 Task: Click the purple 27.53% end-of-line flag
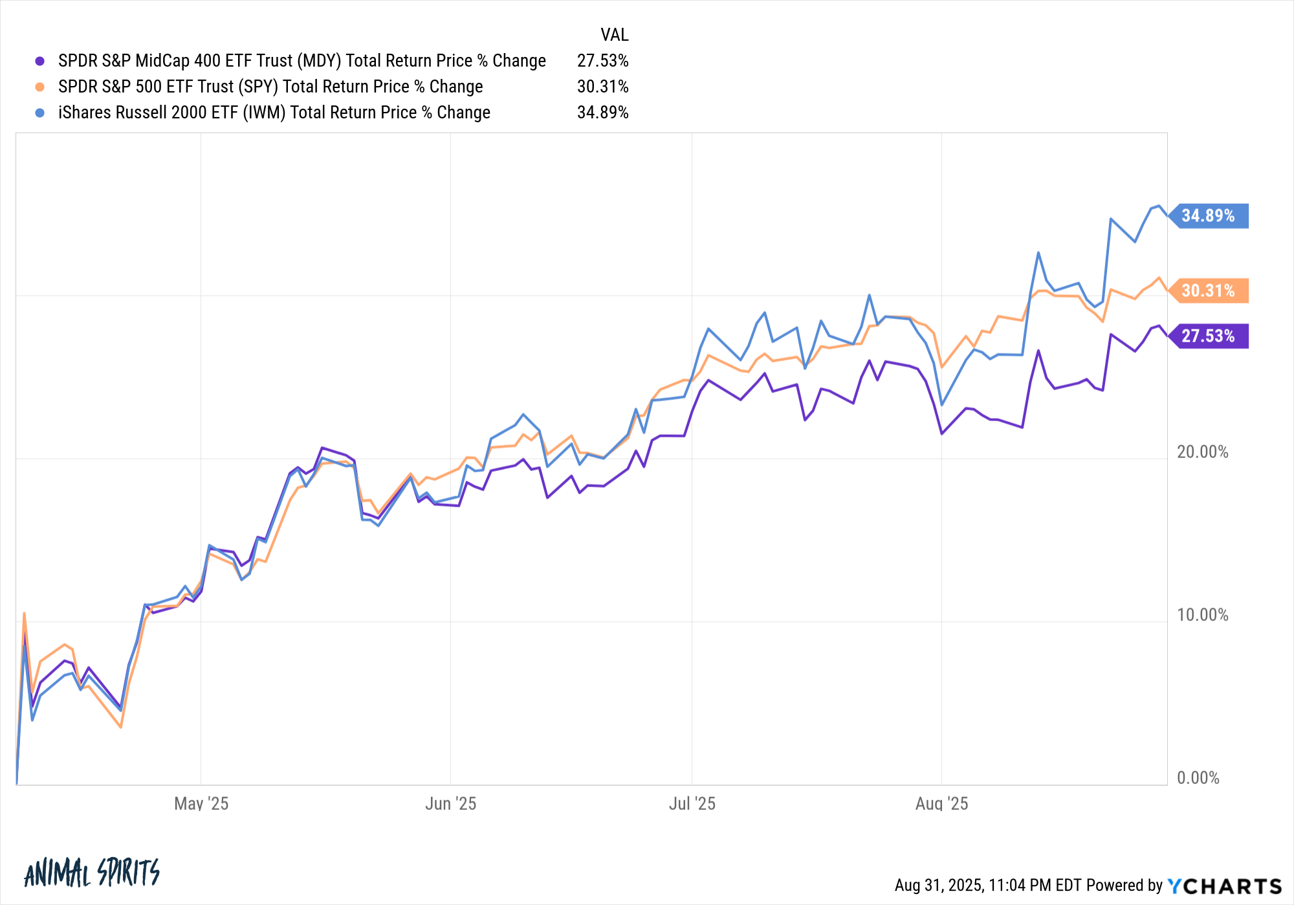pos(1208,336)
